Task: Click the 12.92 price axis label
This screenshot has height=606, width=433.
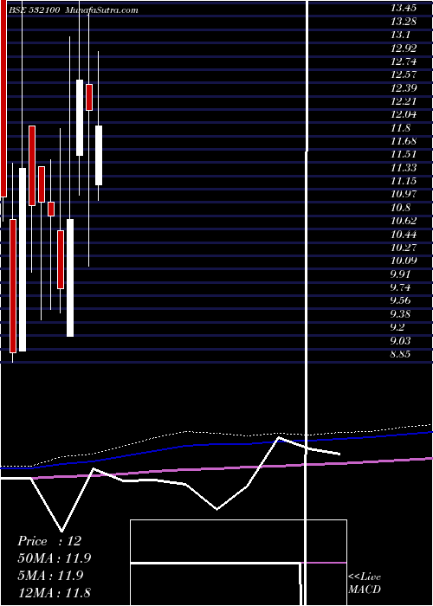Action: pos(404,48)
